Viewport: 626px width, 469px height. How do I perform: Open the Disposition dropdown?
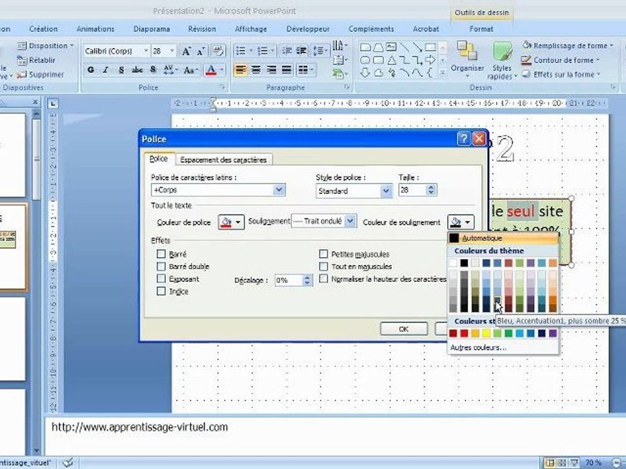coord(46,46)
